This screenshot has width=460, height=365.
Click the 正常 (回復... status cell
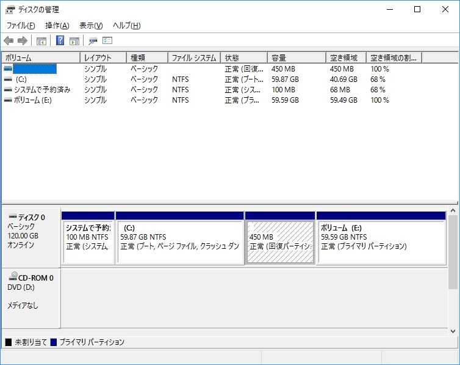pos(244,69)
